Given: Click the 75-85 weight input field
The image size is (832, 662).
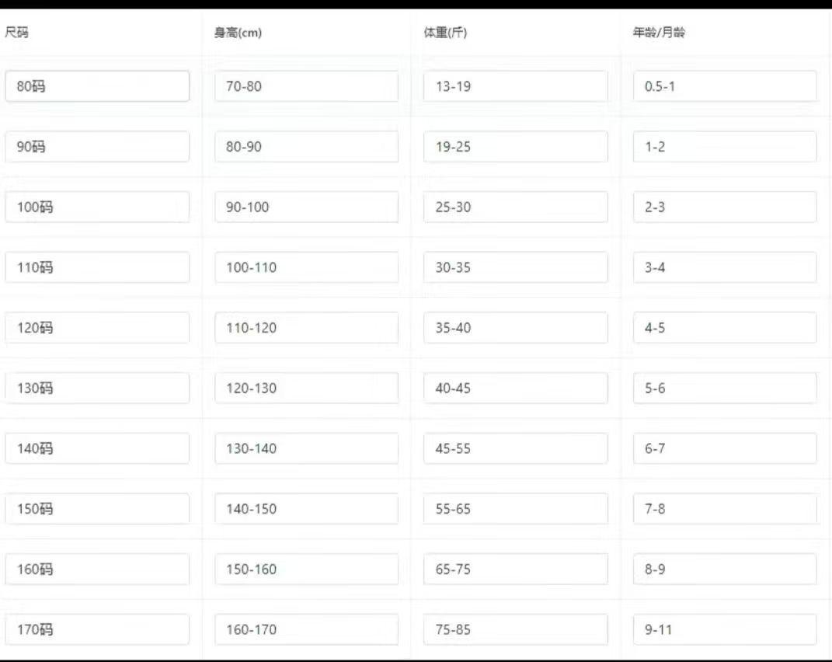Looking at the screenshot, I should click(x=515, y=629).
